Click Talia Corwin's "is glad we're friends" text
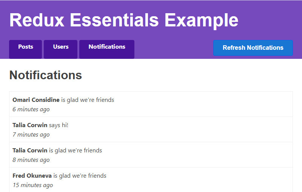Image resolution: width=302 pixels, height=192 pixels. coord(75,151)
